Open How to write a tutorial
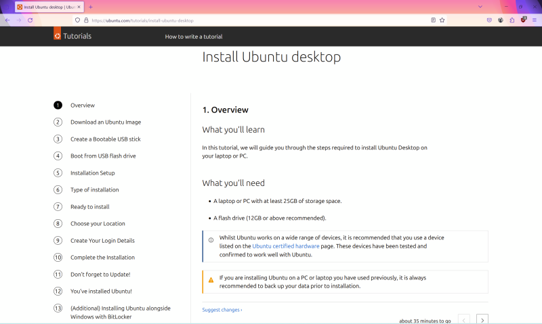This screenshot has height=324, width=542. coord(194,37)
